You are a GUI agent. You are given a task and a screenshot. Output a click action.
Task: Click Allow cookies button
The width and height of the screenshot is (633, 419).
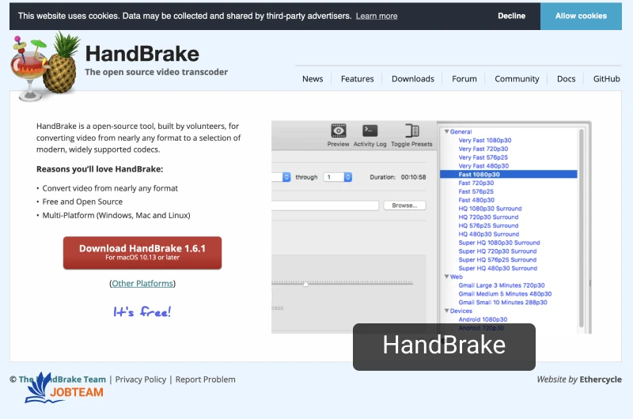tap(581, 16)
